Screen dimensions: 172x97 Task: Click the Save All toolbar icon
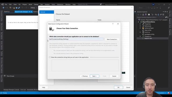19,8
